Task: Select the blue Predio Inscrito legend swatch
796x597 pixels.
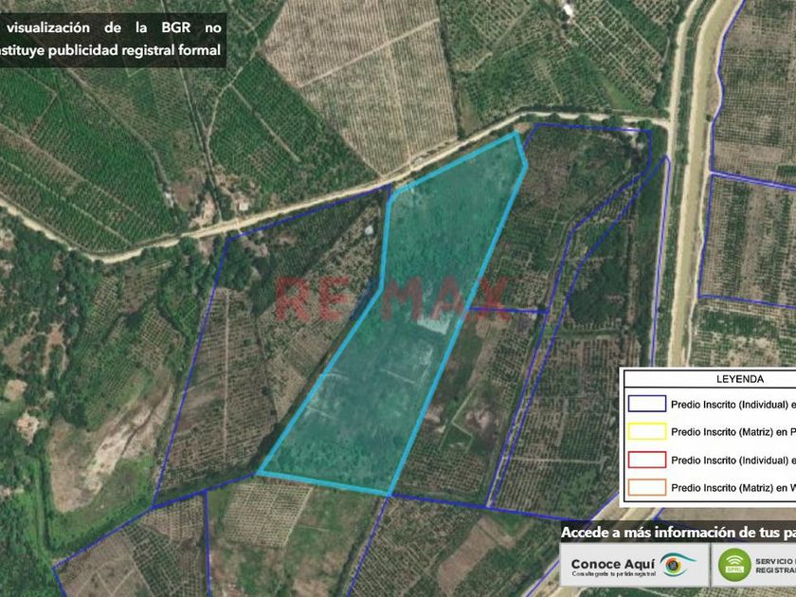Action: coord(646,404)
